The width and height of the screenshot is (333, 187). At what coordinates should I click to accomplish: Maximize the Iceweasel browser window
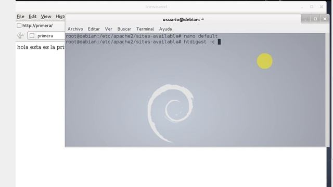point(312,7)
